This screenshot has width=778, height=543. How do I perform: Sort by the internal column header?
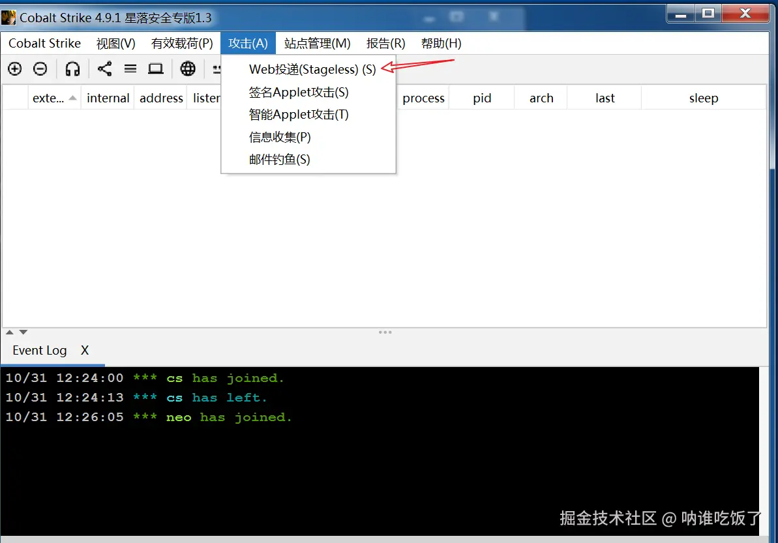[x=108, y=98]
